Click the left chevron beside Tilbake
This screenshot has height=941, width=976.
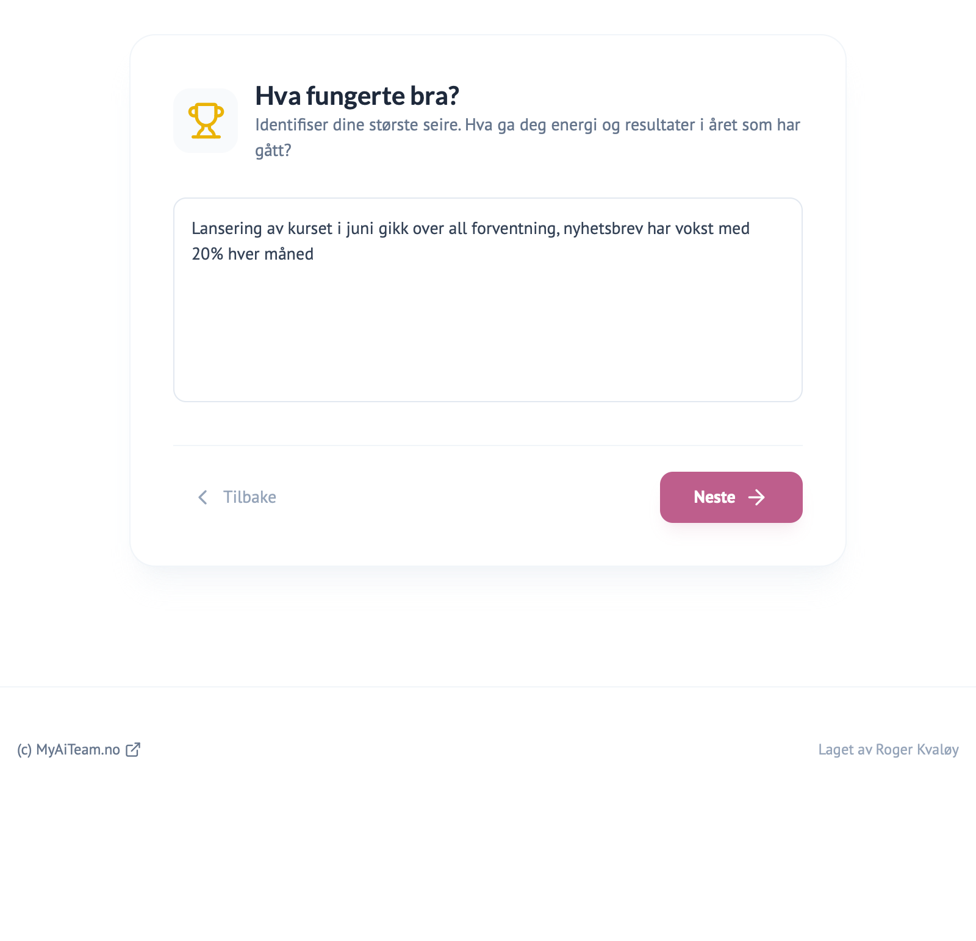click(x=203, y=497)
